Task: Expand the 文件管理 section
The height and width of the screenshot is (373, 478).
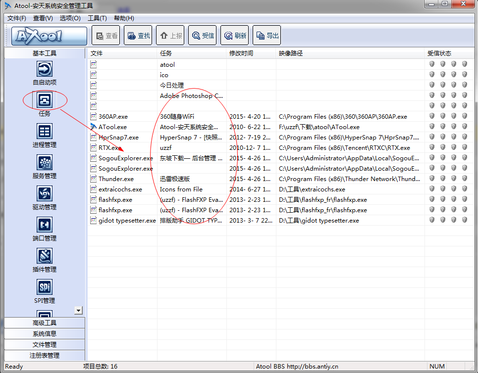Action: [x=45, y=345]
